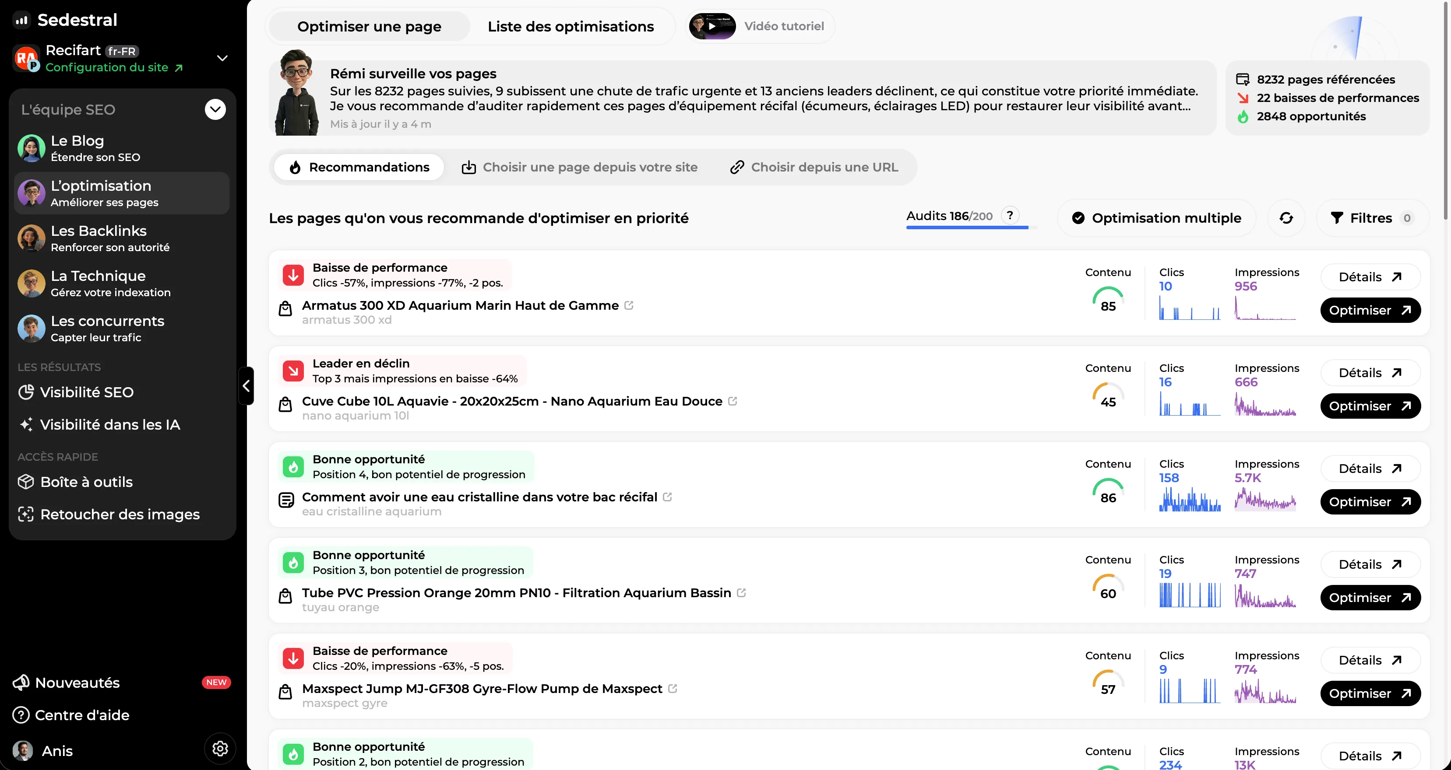This screenshot has width=1451, height=770.
Task: Click shopping bag icon beside Armatus 300 XD
Action: pos(285,308)
